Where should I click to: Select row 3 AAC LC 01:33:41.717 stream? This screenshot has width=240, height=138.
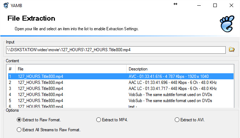121,89
